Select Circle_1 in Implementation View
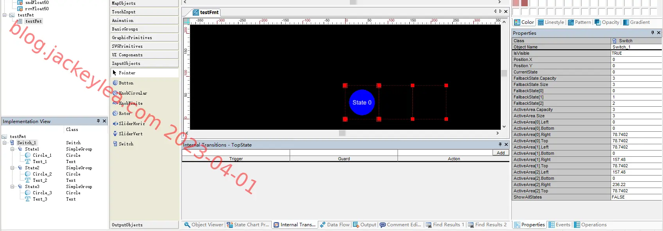Screen dimensions: 663x231 [x=42, y=155]
